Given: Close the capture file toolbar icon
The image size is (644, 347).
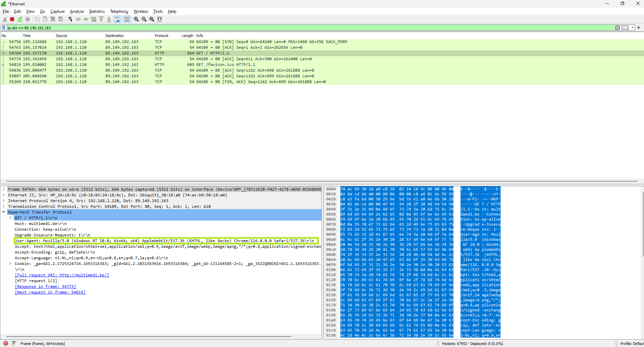Looking at the screenshot, I should [53, 19].
